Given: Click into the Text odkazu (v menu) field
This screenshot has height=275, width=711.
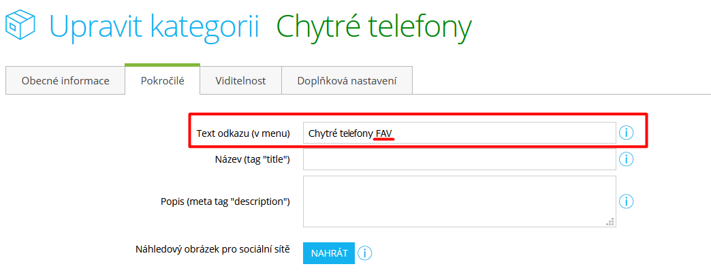Looking at the screenshot, I should click(459, 133).
